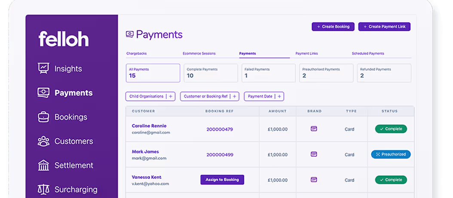
Task: Click Card type in Vanessa Kent row
Action: coord(349,180)
